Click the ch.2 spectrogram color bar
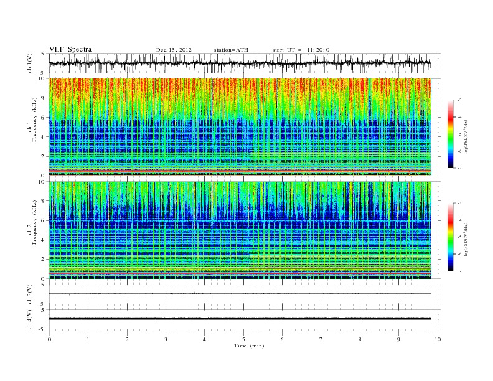 click(450, 237)
